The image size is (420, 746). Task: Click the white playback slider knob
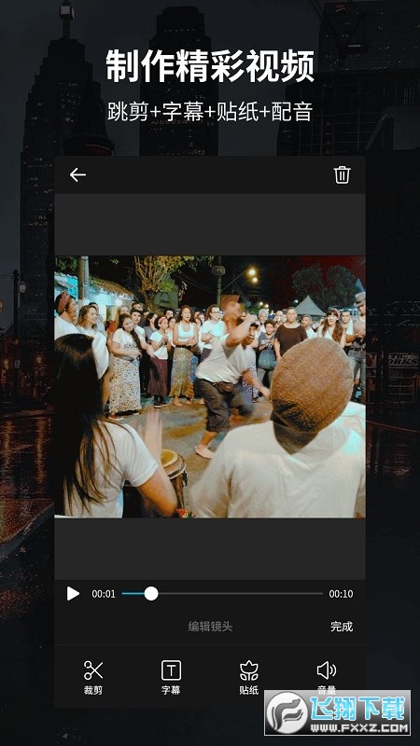tap(151, 593)
